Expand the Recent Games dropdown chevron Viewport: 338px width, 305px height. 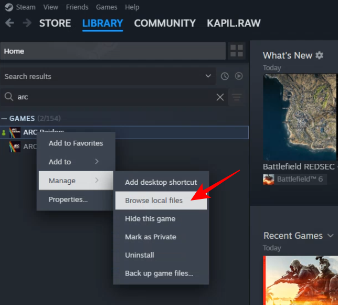330,235
